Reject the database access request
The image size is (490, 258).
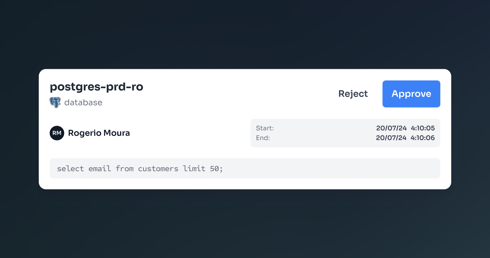tap(353, 94)
